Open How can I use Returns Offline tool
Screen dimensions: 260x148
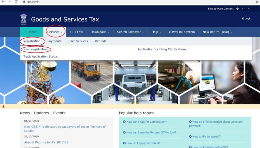pos(151,133)
